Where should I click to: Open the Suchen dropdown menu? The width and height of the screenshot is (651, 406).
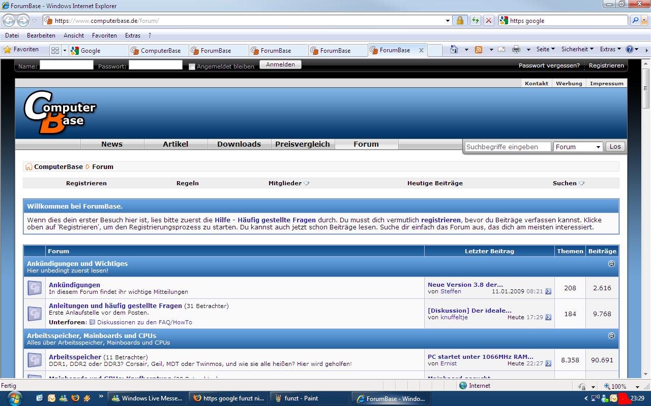(x=569, y=183)
